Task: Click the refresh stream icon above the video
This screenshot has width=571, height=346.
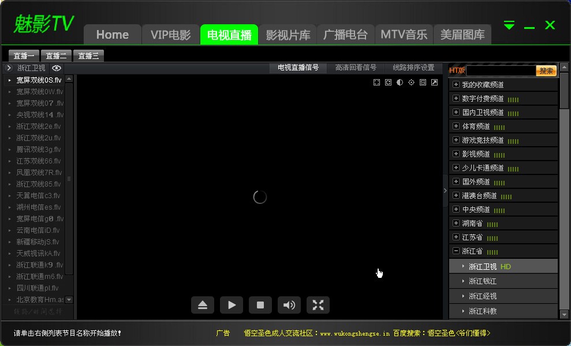Action: pyautogui.click(x=388, y=82)
